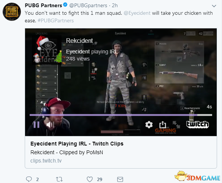Click the @Eyecident mention link

coord(137,13)
